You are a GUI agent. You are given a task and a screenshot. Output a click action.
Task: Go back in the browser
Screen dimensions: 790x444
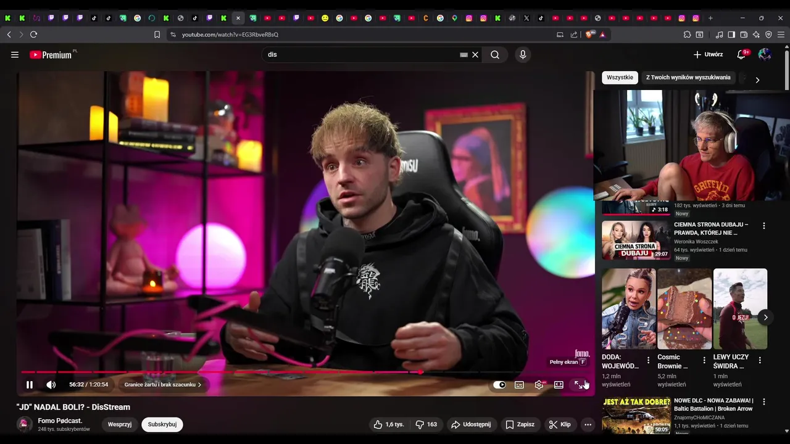[9, 35]
